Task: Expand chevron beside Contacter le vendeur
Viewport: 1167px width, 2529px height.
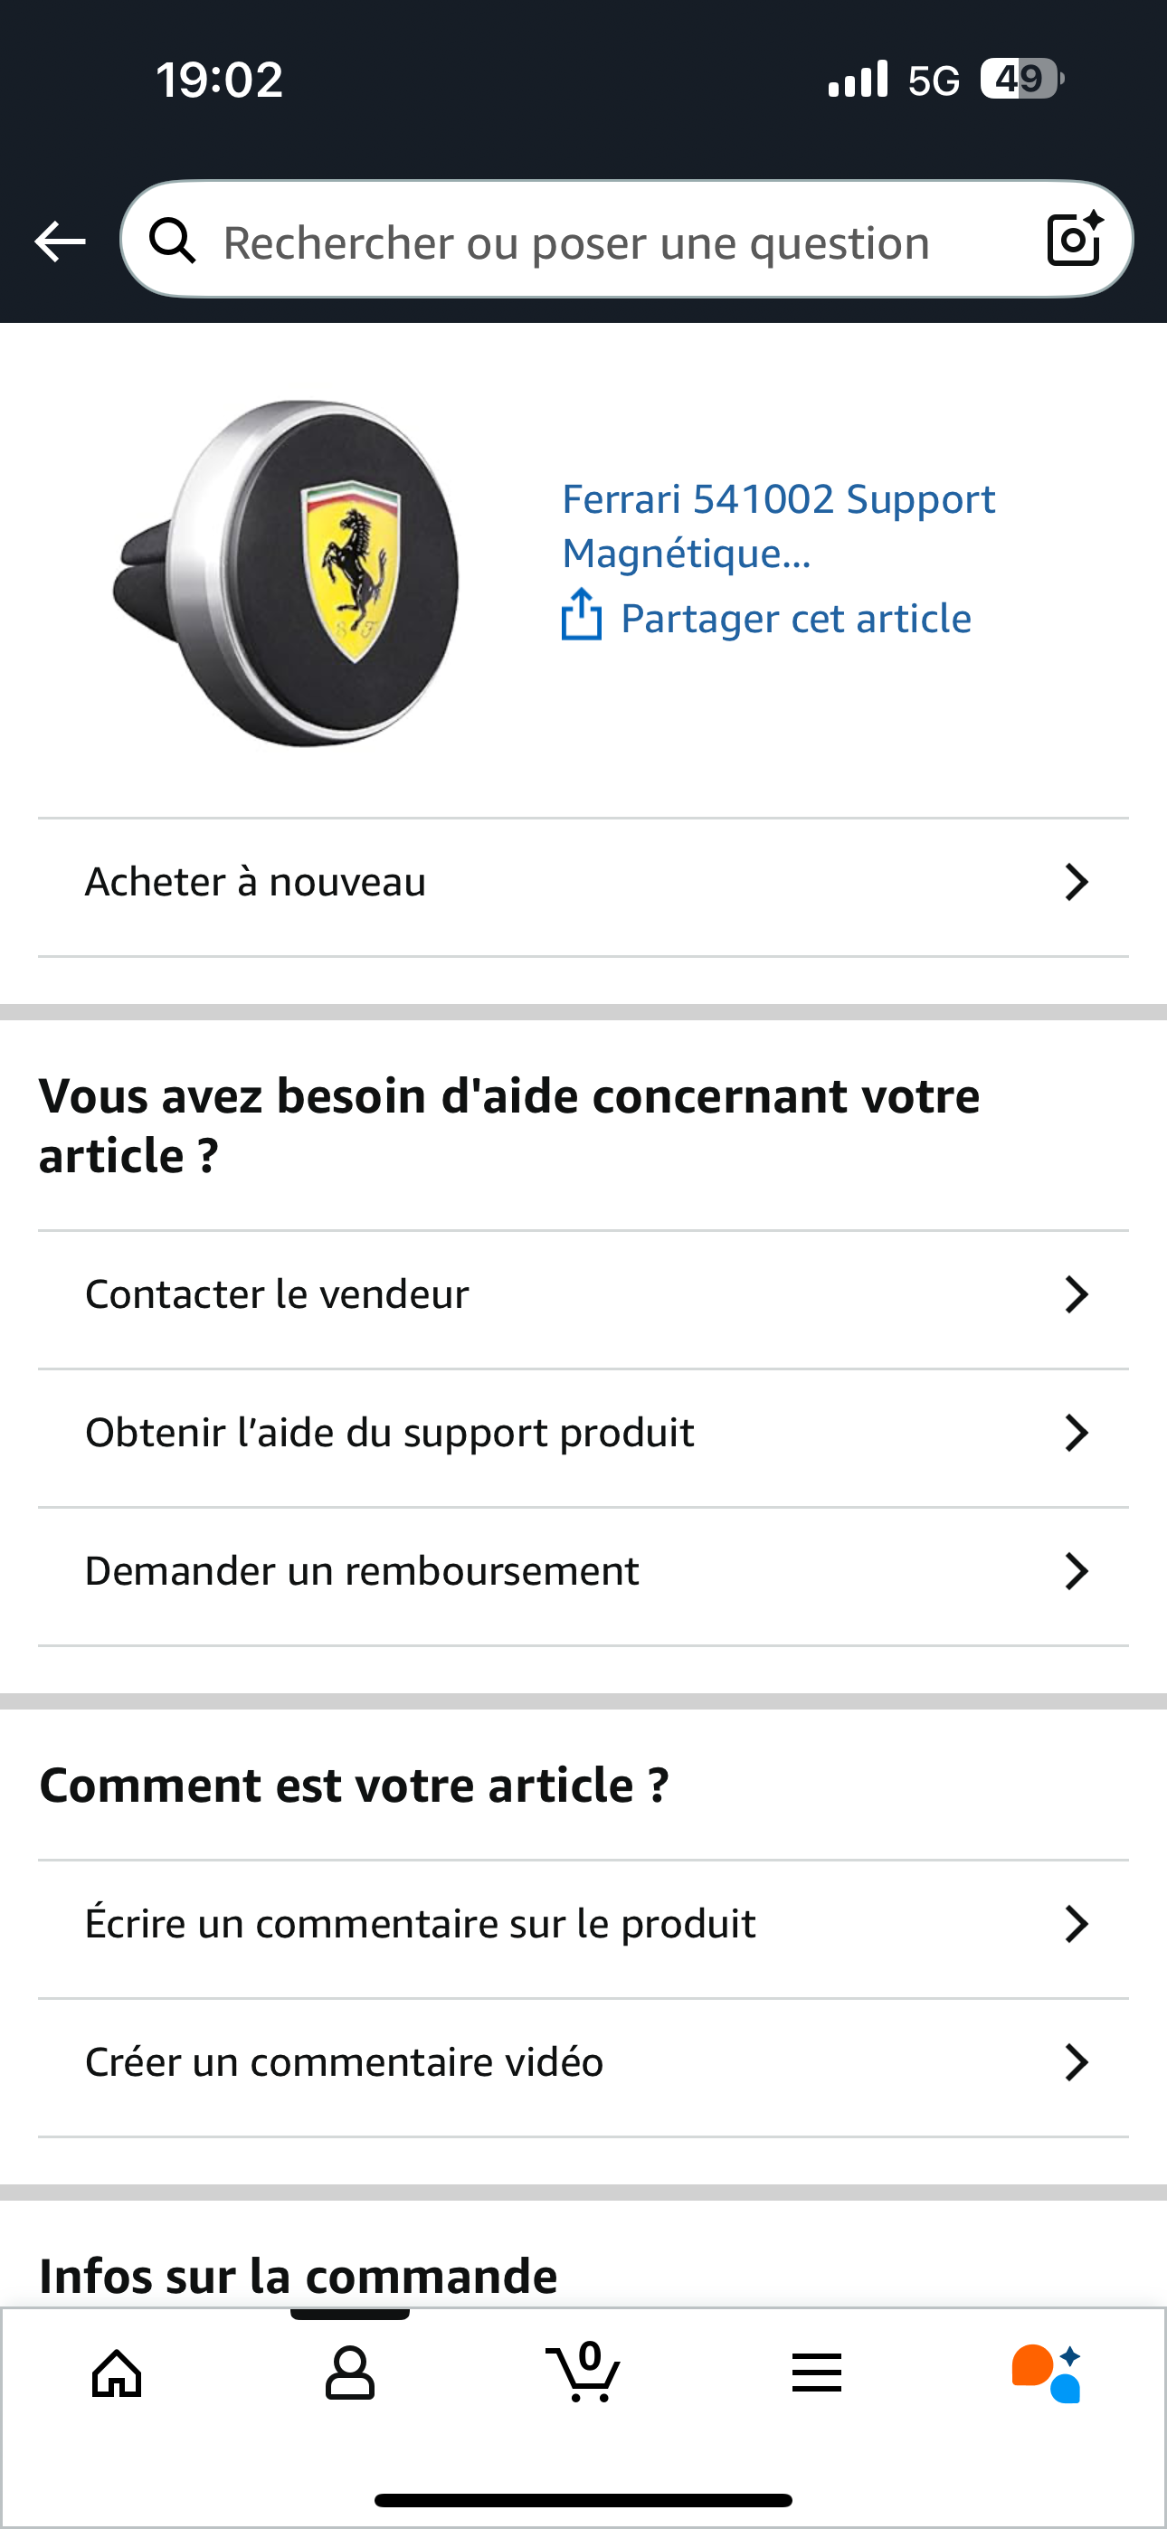Action: coord(1077,1295)
